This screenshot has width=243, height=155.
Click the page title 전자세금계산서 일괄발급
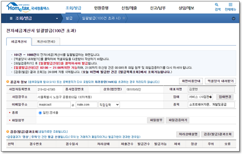coord(41,31)
